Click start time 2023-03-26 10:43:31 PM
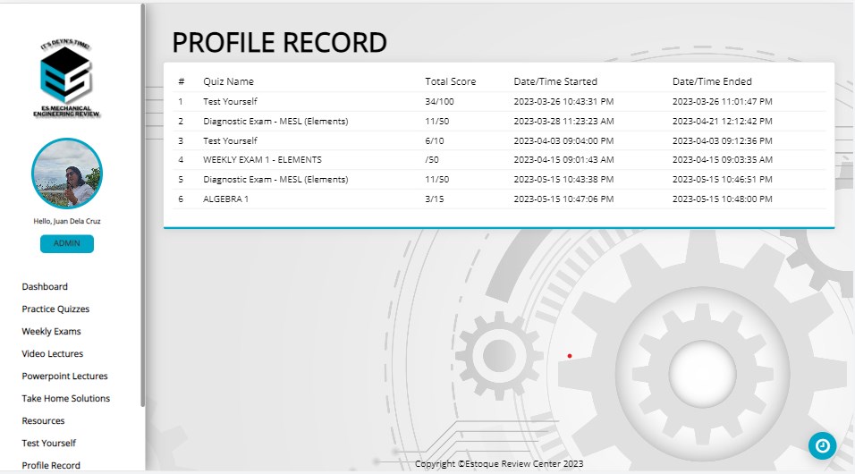 [563, 101]
